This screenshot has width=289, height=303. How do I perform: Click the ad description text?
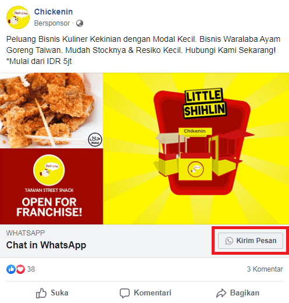[143, 50]
